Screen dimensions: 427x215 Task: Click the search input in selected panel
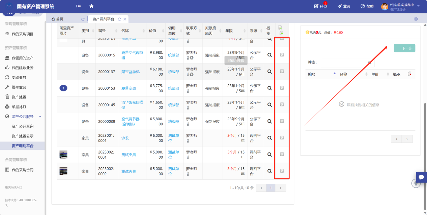click(344, 62)
